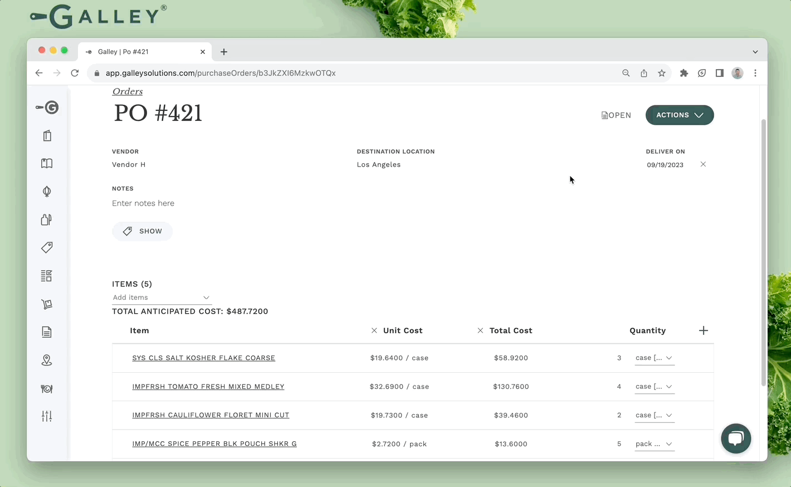Click the plus icon to add a column
This screenshot has height=487, width=791.
[x=703, y=330]
